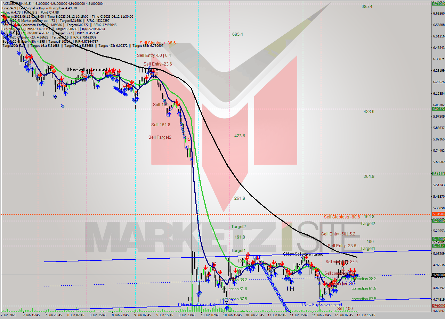Click the '10 Jun 23:45' time label
The image size is (445, 319).
point(255,315)
